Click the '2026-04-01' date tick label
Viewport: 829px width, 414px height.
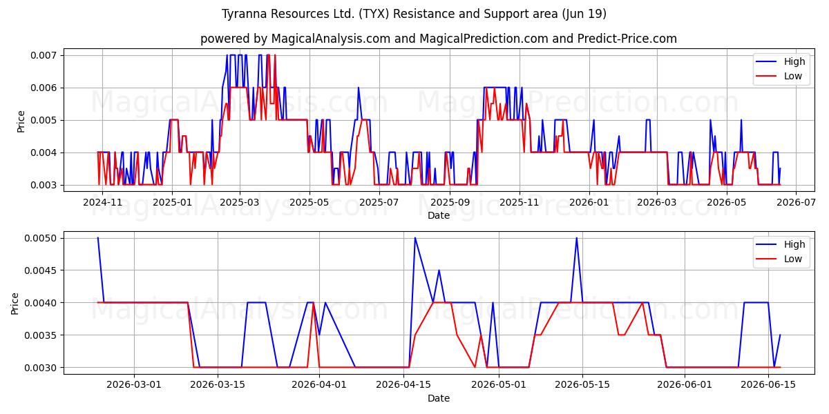click(319, 385)
